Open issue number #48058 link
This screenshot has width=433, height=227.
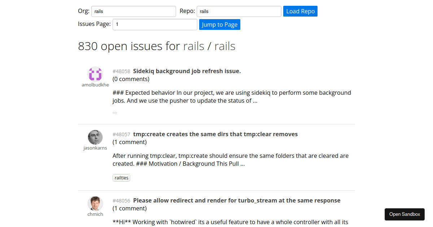coord(121,71)
